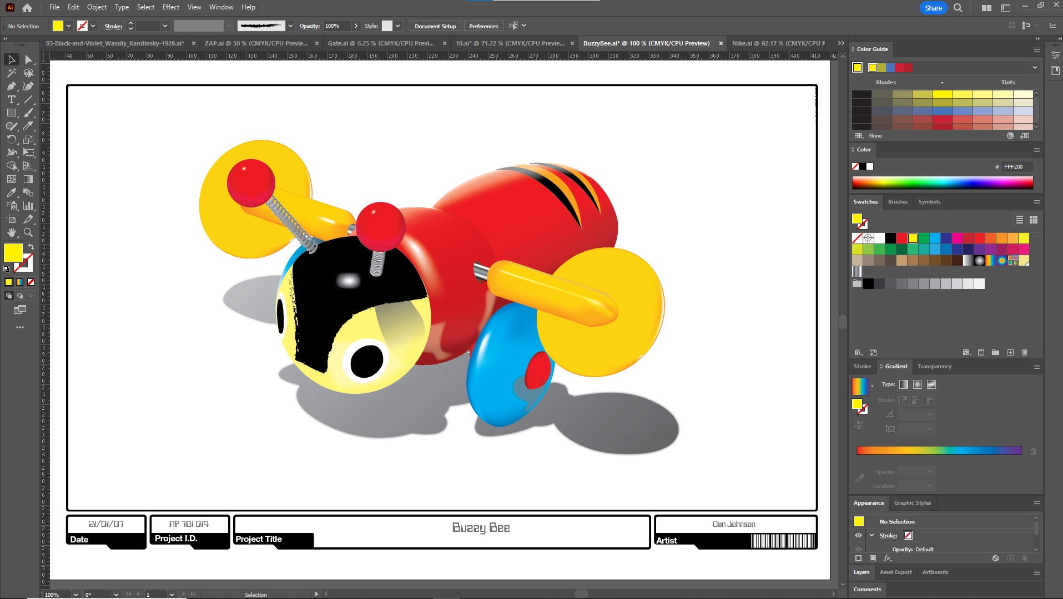The height and width of the screenshot is (599, 1063).
Task: Click the Preferences button
Action: click(x=483, y=26)
